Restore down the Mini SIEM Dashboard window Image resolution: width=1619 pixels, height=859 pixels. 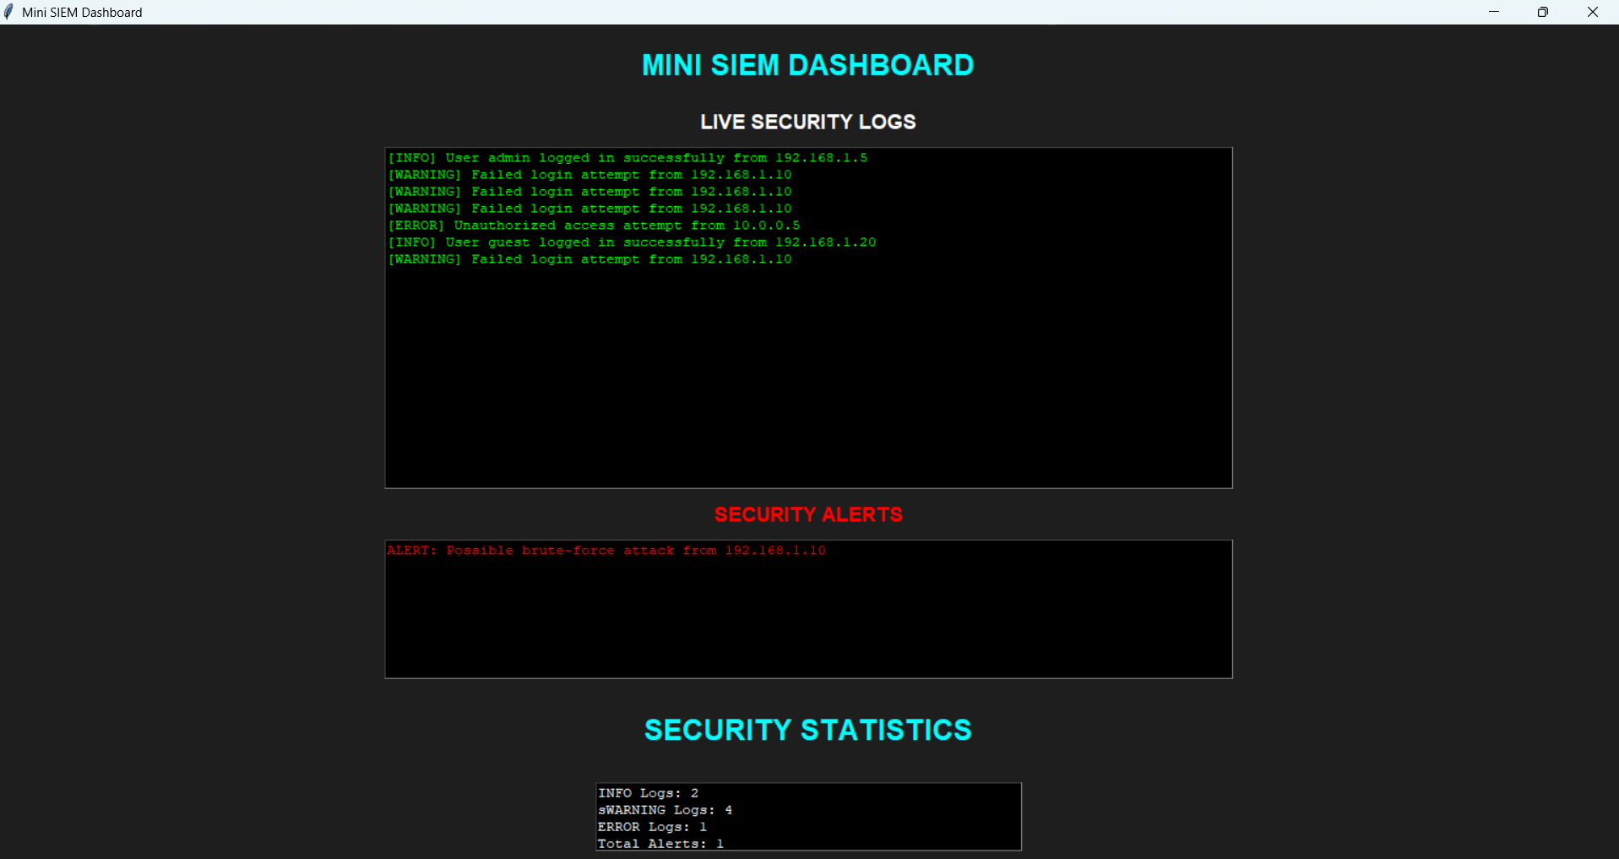(1543, 12)
